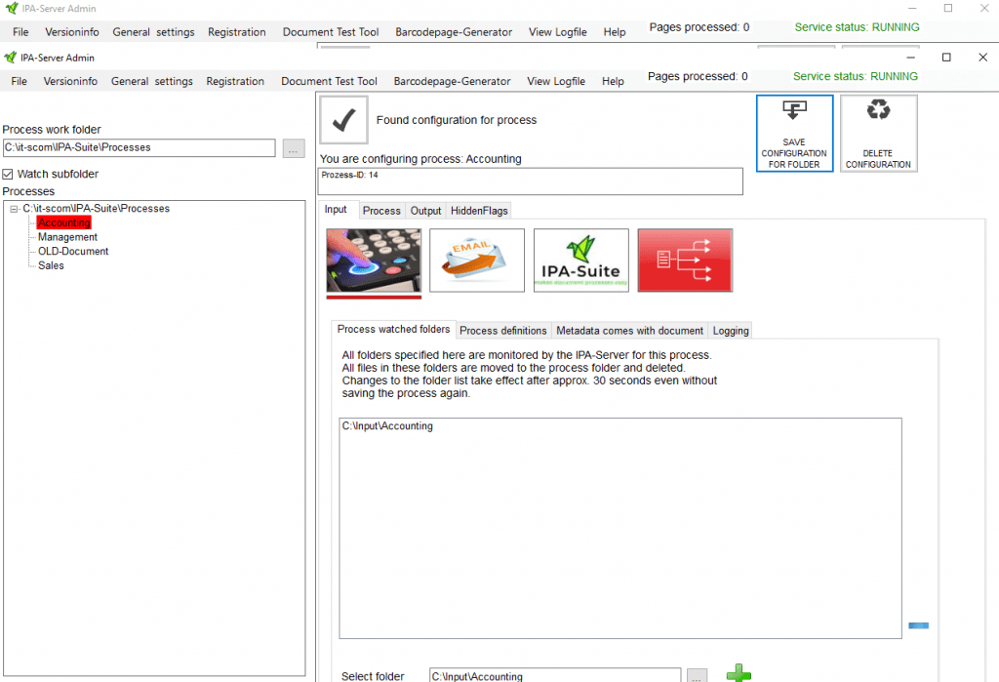Screen dimensions: 999x682
Task: Collapse the Processes root tree node
Action: click(x=14, y=209)
